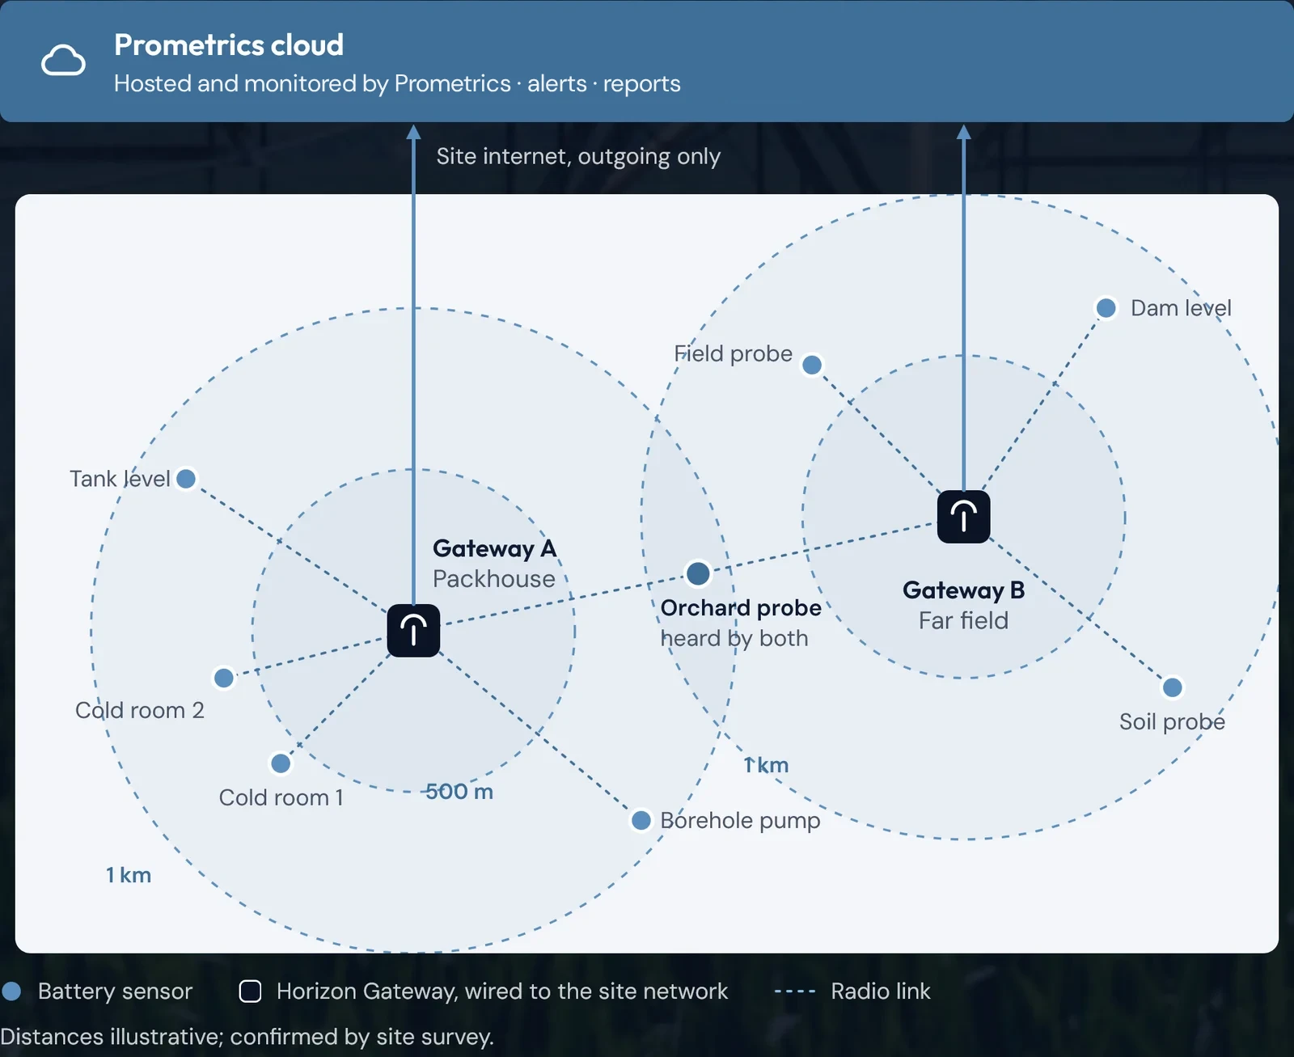Click 'Site internet, outgoing only' label

coord(578,156)
